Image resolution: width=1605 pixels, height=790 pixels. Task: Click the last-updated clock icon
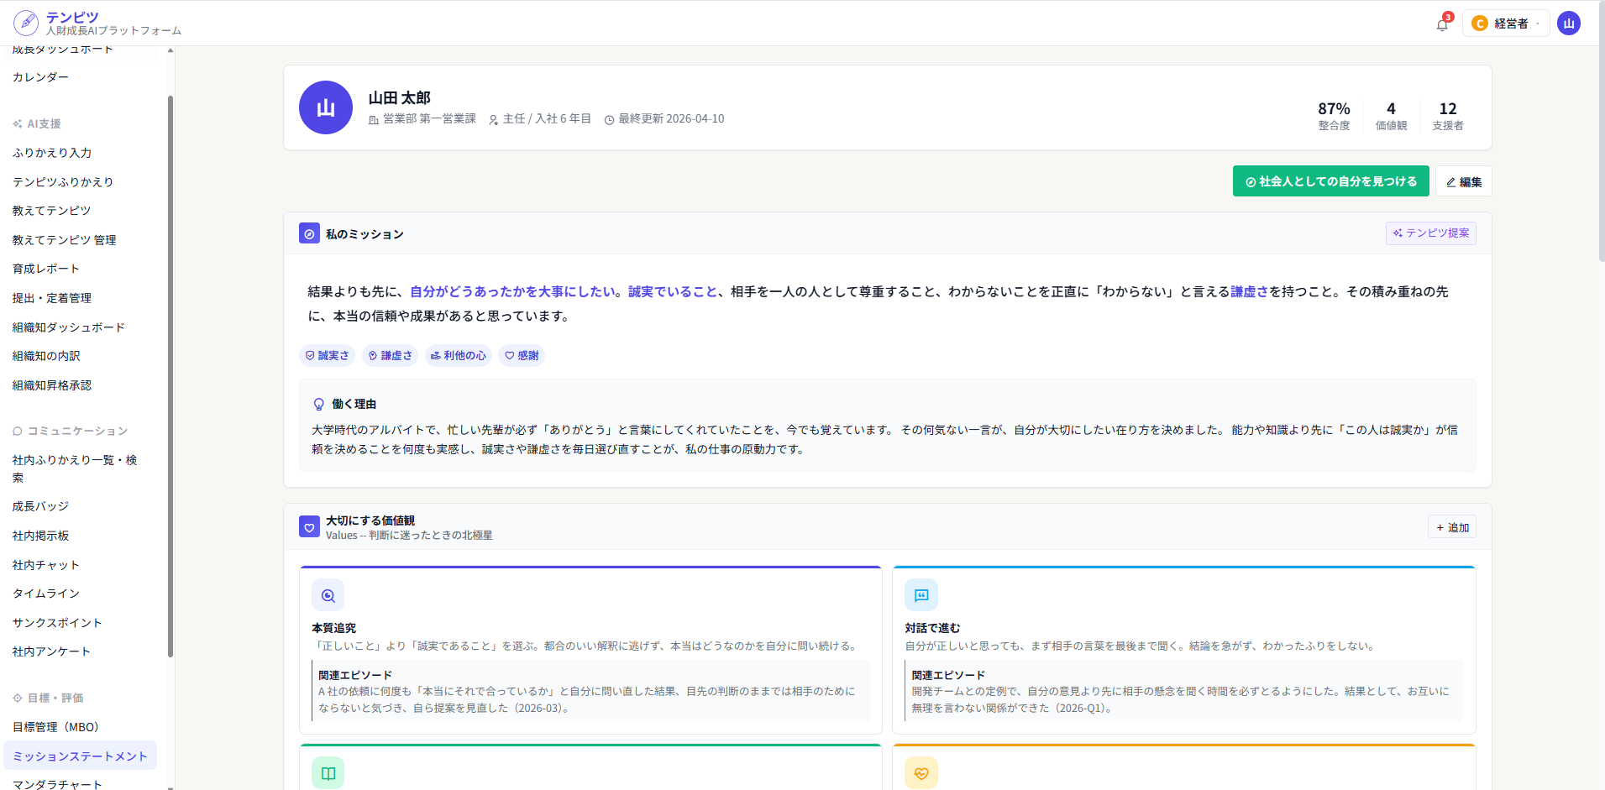[610, 120]
